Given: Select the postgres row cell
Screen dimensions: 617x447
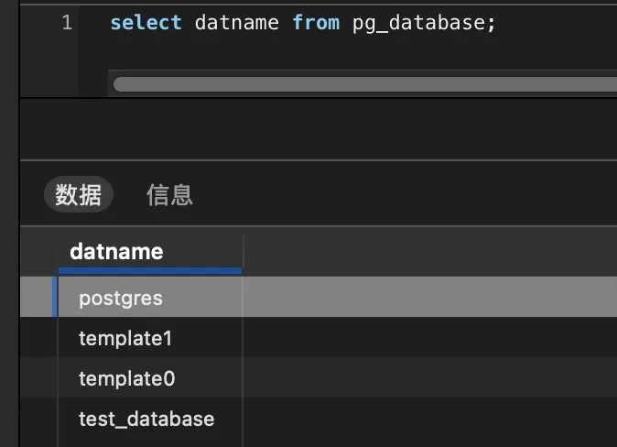Looking at the screenshot, I should coord(121,298).
